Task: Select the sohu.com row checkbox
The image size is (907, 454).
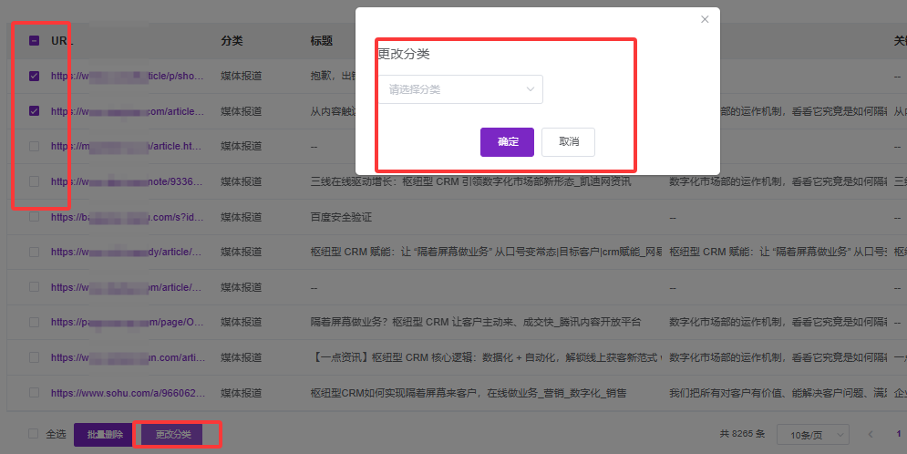Action: tap(35, 393)
